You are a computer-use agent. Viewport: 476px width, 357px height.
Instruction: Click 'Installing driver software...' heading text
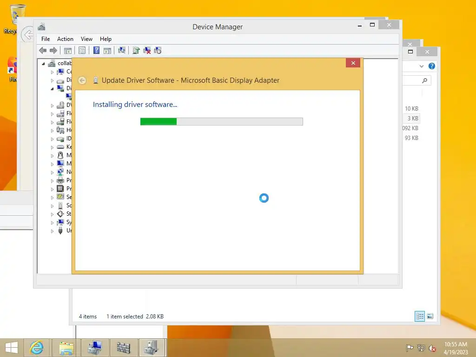[135, 105]
